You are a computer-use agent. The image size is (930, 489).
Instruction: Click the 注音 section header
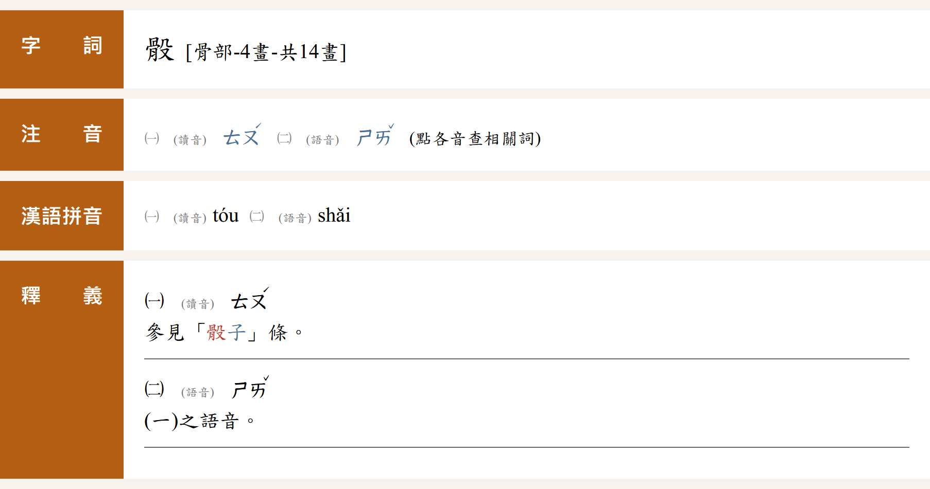[x=62, y=134]
